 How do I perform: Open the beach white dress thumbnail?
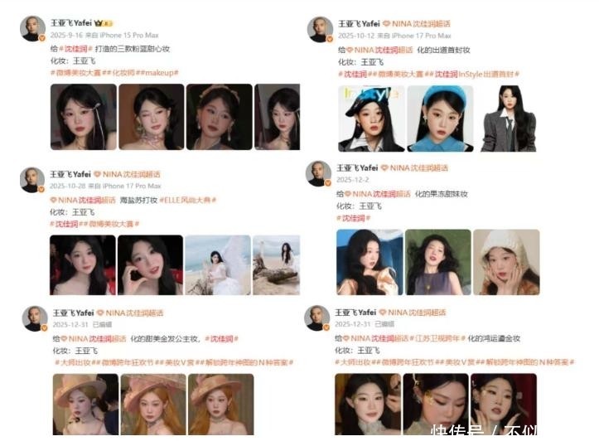click(x=218, y=264)
